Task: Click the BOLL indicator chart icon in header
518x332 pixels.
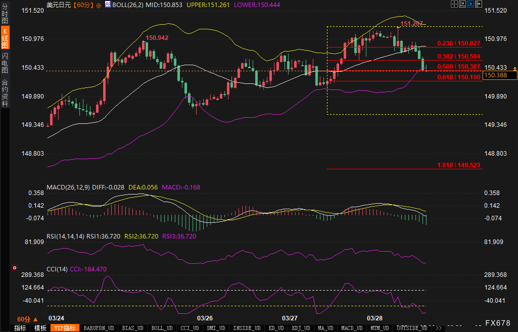Action: click(108, 4)
